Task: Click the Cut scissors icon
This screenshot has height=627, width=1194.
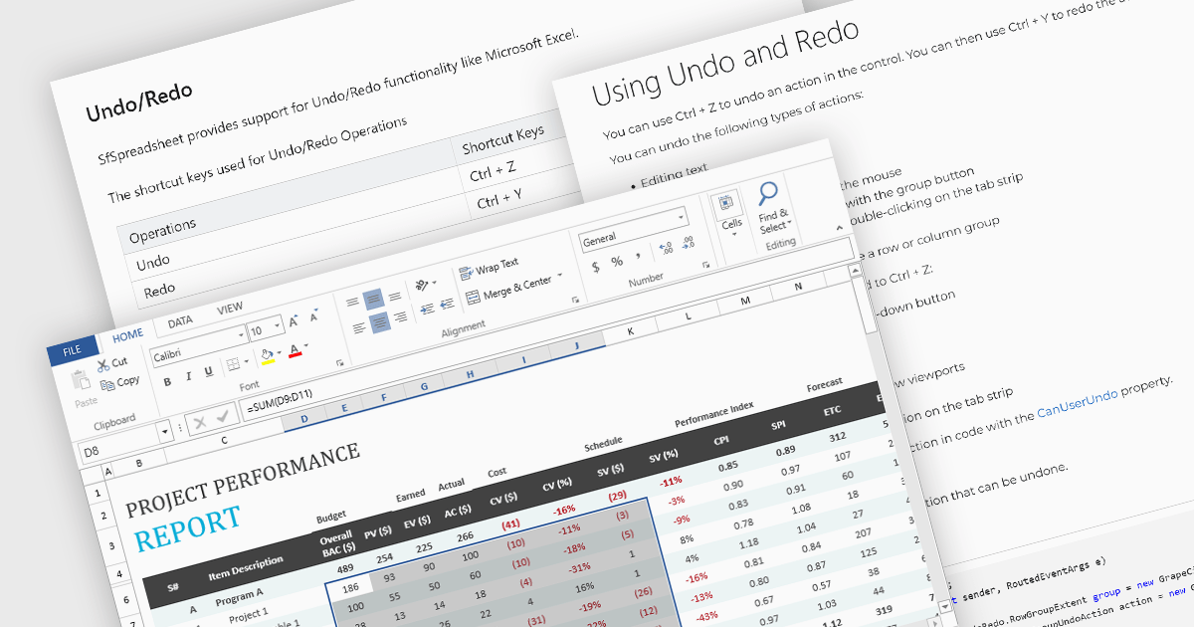Action: point(103,365)
